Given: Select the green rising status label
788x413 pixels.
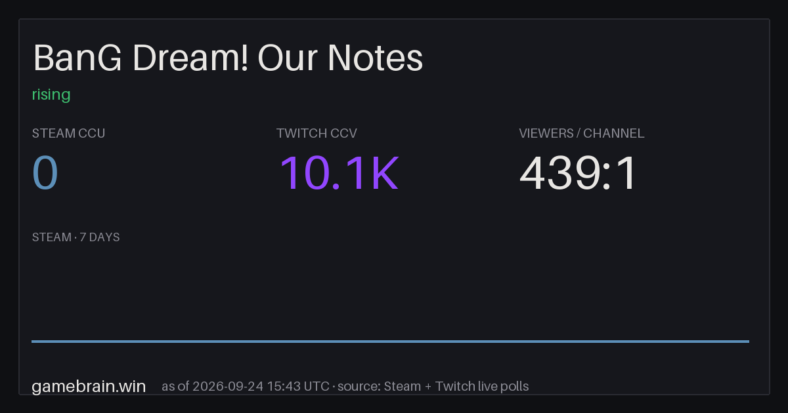Looking at the screenshot, I should point(51,95).
